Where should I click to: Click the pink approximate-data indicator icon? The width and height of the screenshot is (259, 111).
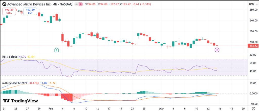coord(81,4)
